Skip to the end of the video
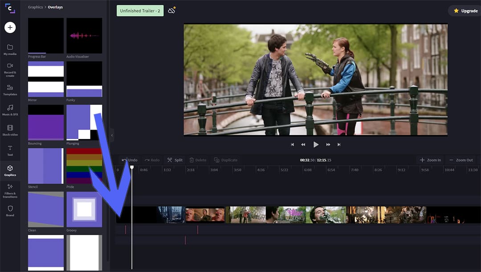 [x=339, y=144]
